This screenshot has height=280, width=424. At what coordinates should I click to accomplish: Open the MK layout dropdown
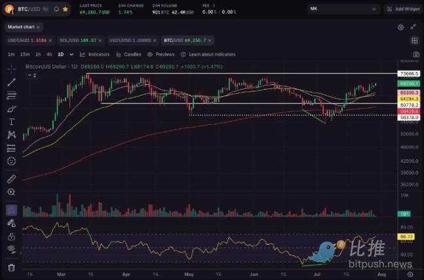point(343,9)
